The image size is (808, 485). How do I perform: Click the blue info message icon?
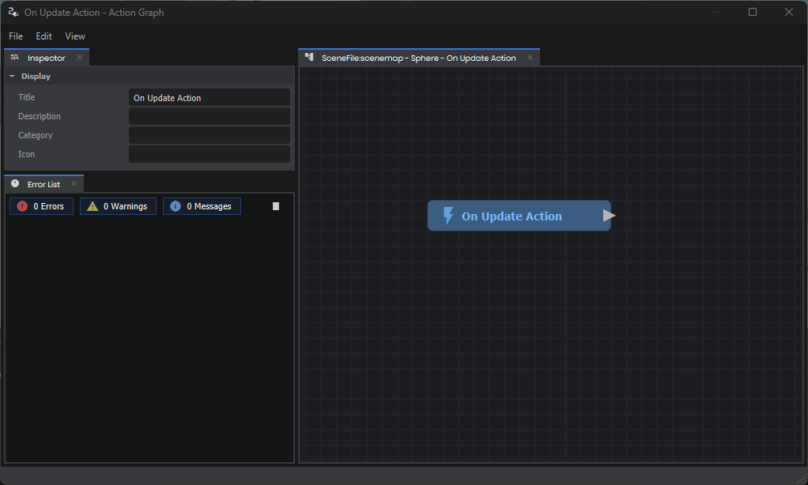(x=175, y=205)
